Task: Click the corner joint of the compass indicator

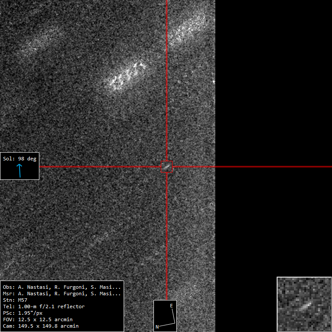Action: (174, 323)
